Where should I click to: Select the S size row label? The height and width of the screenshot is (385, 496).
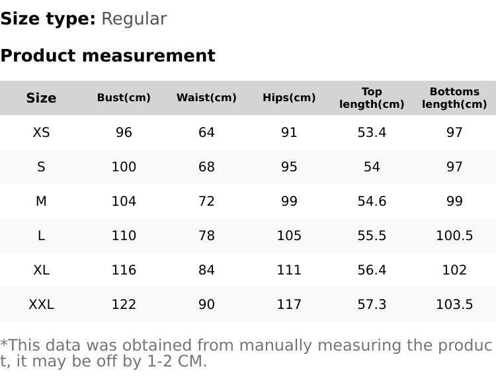pyautogui.click(x=41, y=167)
